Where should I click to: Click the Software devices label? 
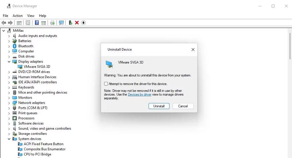tap(31, 123)
